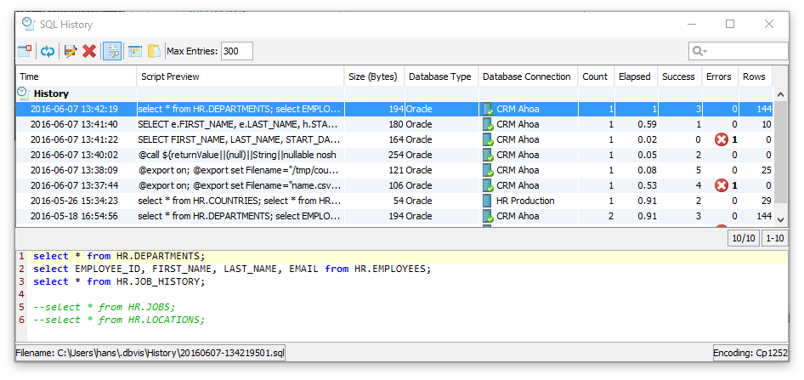Viewport: 804px width, 380px height.
Task: Click the table layout toolbar icon
Action: 134,51
